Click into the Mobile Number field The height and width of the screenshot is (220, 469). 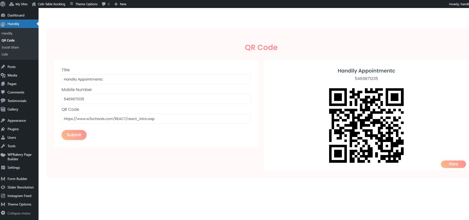pos(156,99)
